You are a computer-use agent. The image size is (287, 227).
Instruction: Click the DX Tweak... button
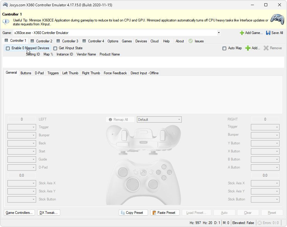click(x=49, y=213)
